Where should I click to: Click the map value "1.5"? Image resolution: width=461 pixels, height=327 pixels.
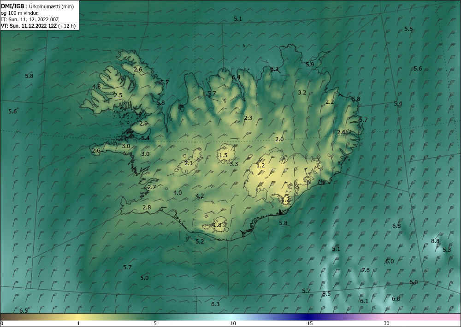tap(224, 155)
